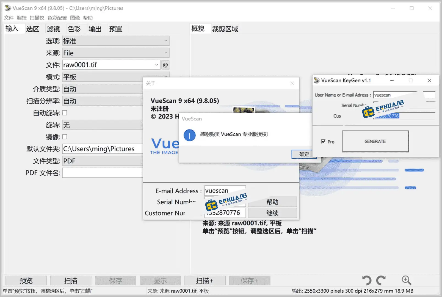Expand the 文件 combo box raw0001.tif
This screenshot has height=297, width=442.
pos(156,65)
